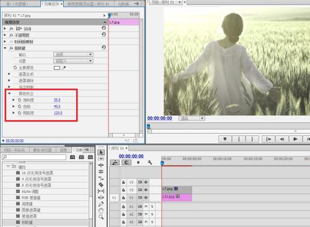
Task: Switch to the 信息 tab
Action: click(63, 150)
